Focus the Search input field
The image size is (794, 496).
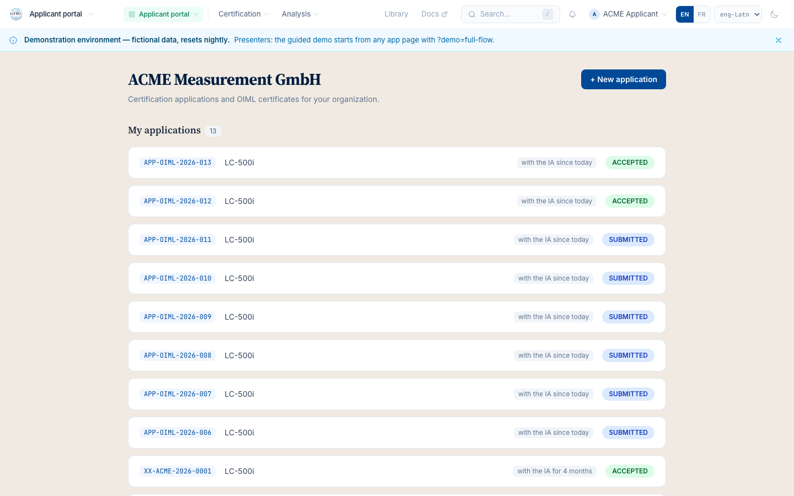pyautogui.click(x=511, y=14)
